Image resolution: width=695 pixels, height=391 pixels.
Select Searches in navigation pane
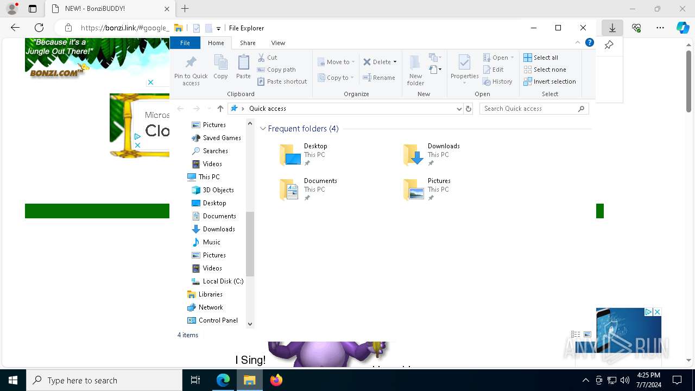[210, 151]
